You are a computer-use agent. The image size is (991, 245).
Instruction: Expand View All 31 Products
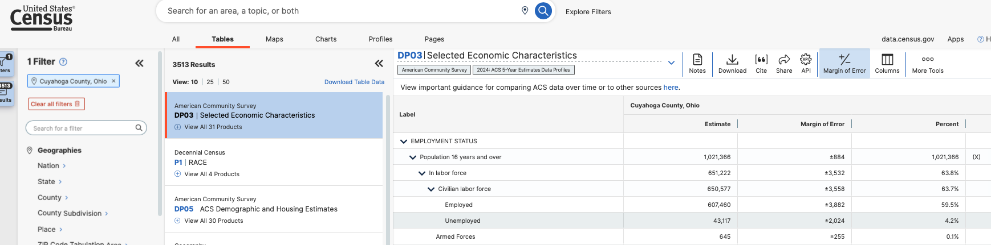(x=208, y=127)
